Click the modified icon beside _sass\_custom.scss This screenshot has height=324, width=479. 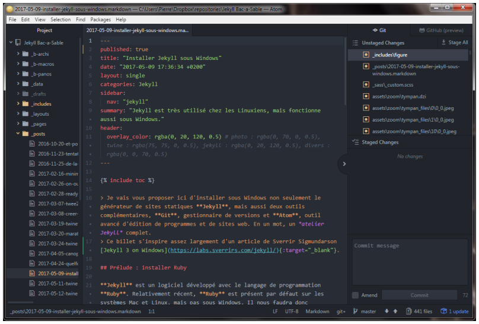point(366,85)
